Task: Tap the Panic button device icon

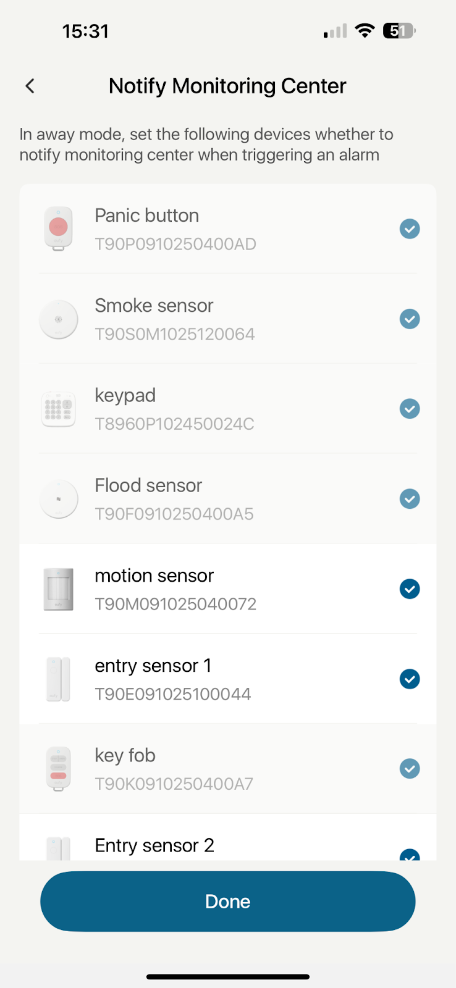Action: [x=58, y=228]
